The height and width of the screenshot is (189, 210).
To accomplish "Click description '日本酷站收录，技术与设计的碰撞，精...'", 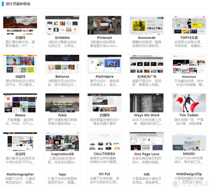I will pyautogui.click(x=189, y=83).
